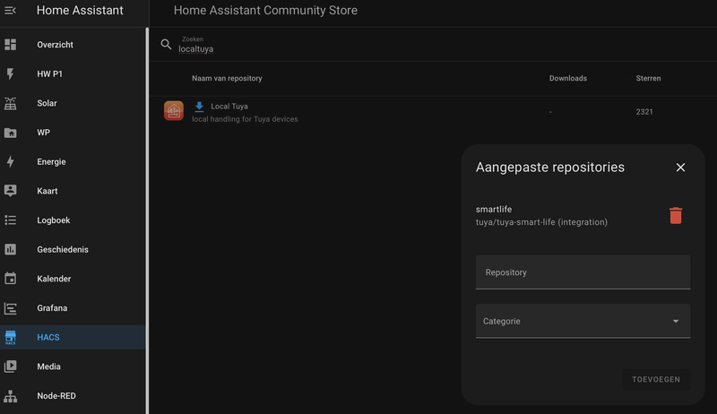This screenshot has width=717, height=414.
Task: Open the Categorie dropdown
Action: pos(583,321)
